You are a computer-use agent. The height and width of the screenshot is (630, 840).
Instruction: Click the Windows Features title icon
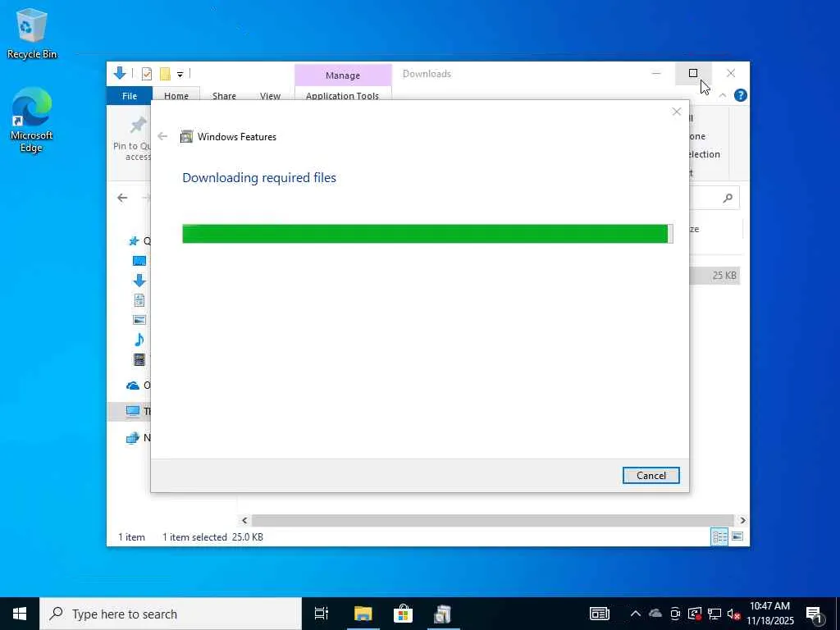(186, 137)
